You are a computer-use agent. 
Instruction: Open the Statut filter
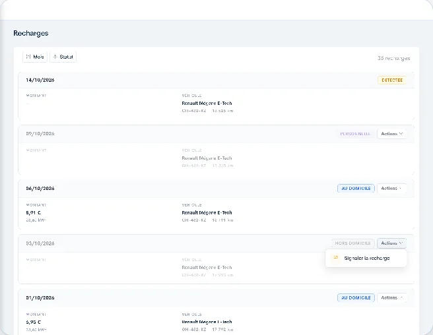(x=63, y=57)
